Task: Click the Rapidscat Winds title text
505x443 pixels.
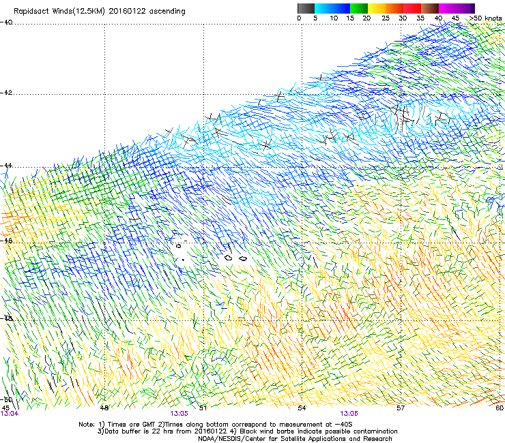Action: [99, 12]
